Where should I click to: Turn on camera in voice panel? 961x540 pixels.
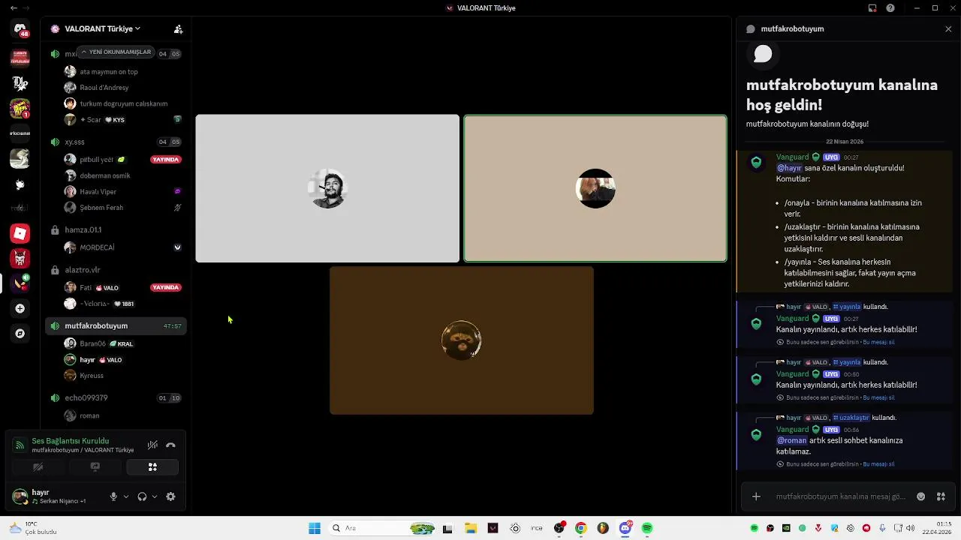coord(38,466)
